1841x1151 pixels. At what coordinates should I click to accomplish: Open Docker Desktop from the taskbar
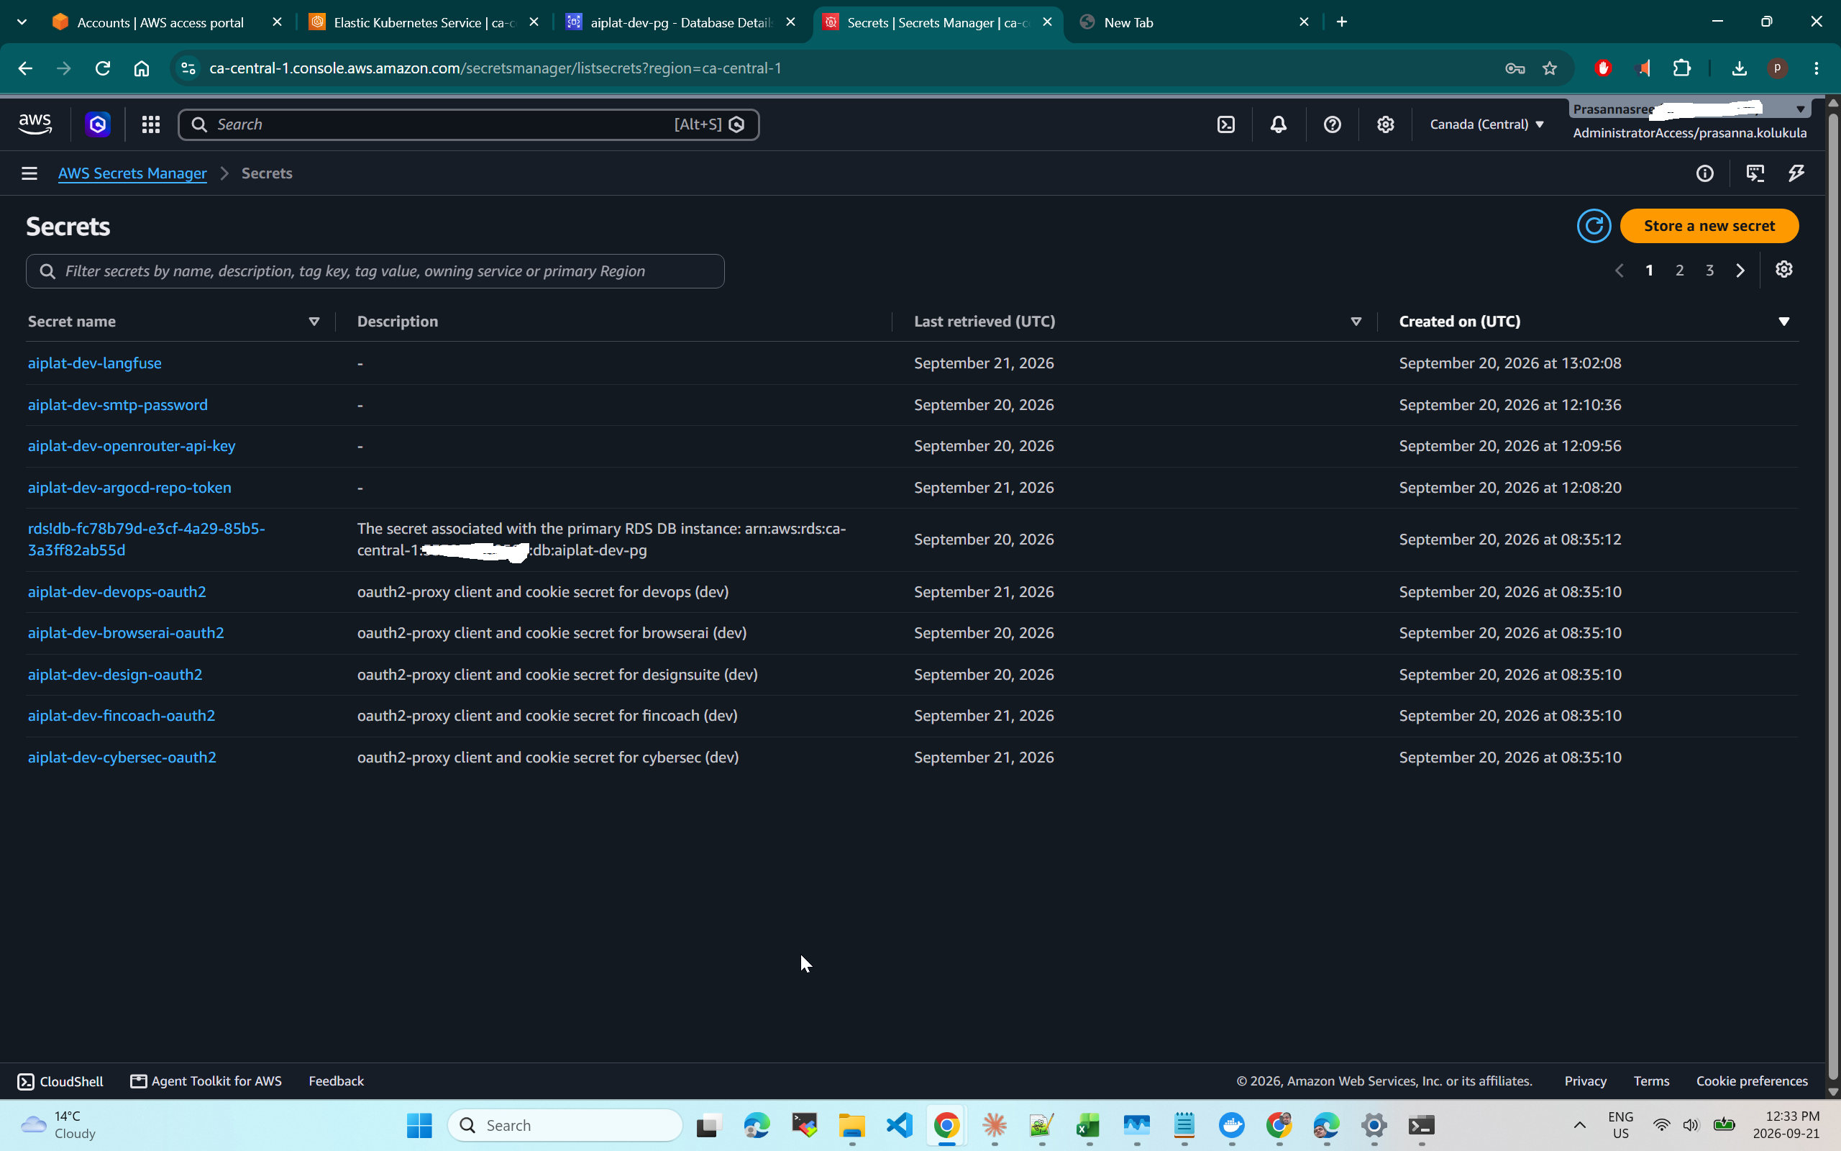pyautogui.click(x=1232, y=1125)
